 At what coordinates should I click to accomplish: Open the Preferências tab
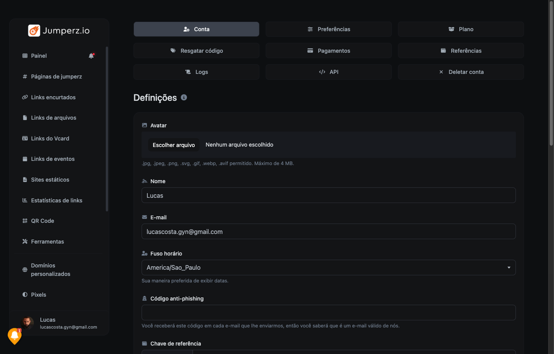click(x=329, y=29)
